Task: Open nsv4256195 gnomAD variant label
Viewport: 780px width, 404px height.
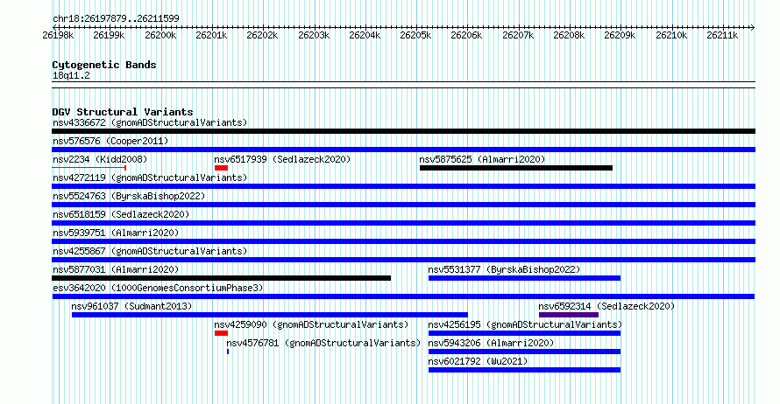Action: (x=525, y=324)
